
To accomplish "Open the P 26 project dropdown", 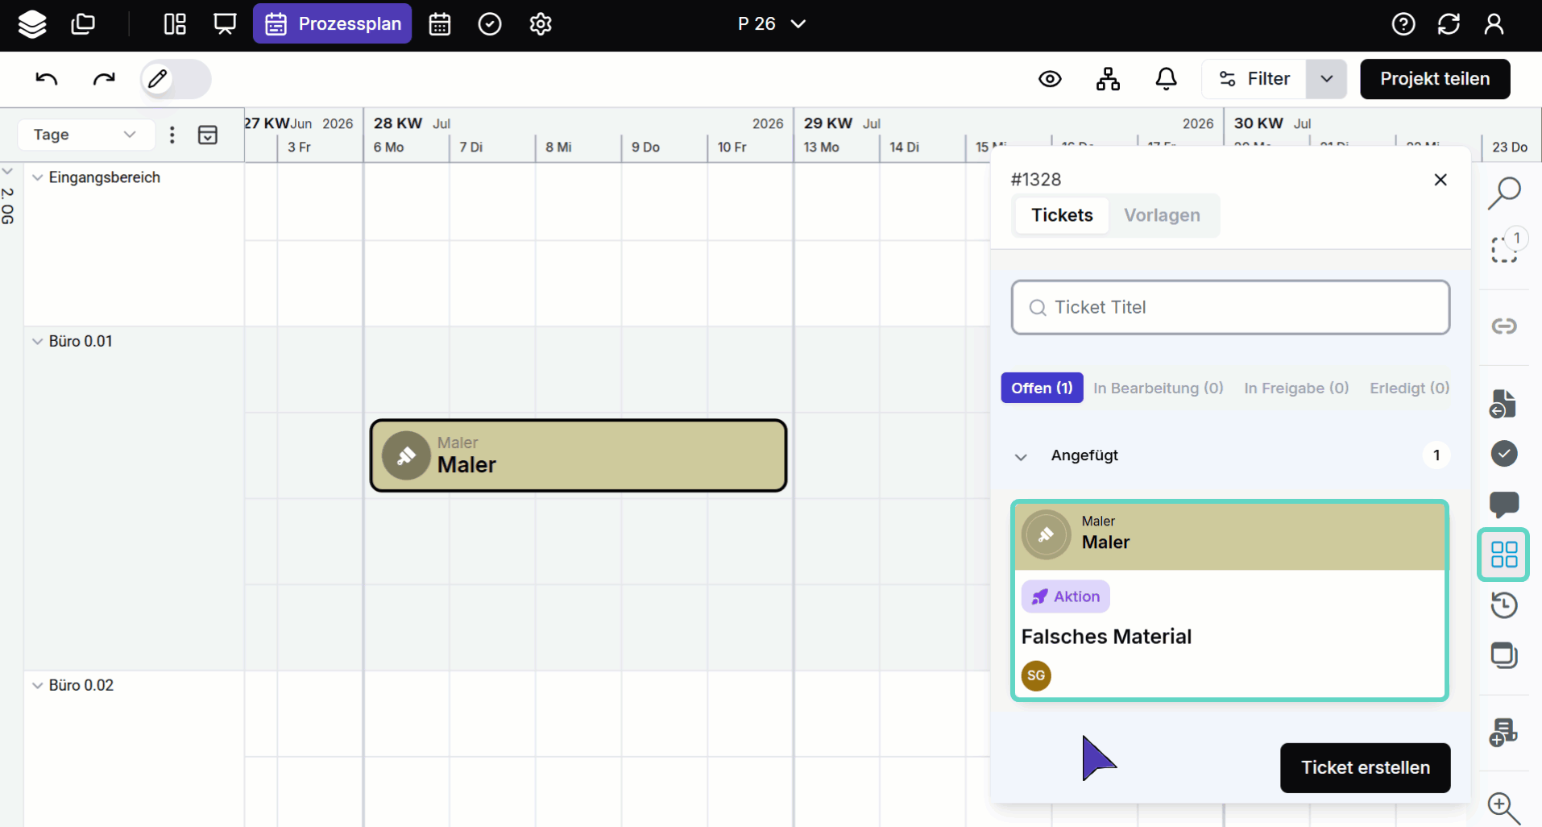I will click(771, 24).
